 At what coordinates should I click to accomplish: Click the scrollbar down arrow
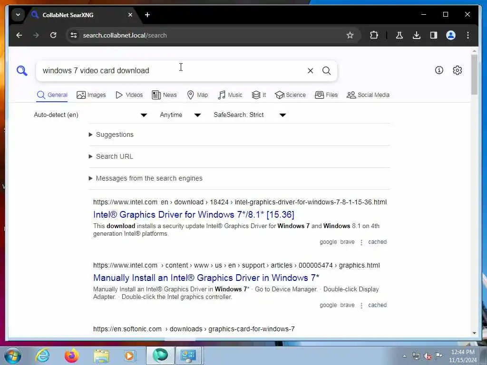474,333
